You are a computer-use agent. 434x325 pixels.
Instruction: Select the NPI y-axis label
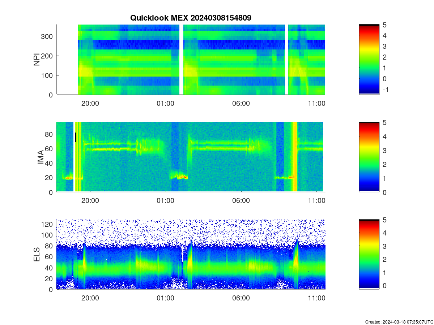[x=37, y=60]
